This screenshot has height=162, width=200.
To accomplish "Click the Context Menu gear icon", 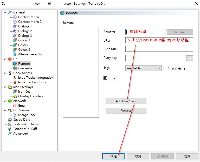I will tap(15, 17).
